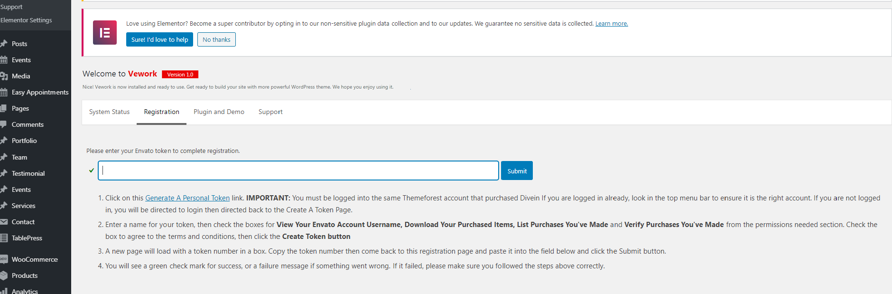This screenshot has width=892, height=294.
Task: Click the Easy Appointments calendar icon
Action: (4, 92)
